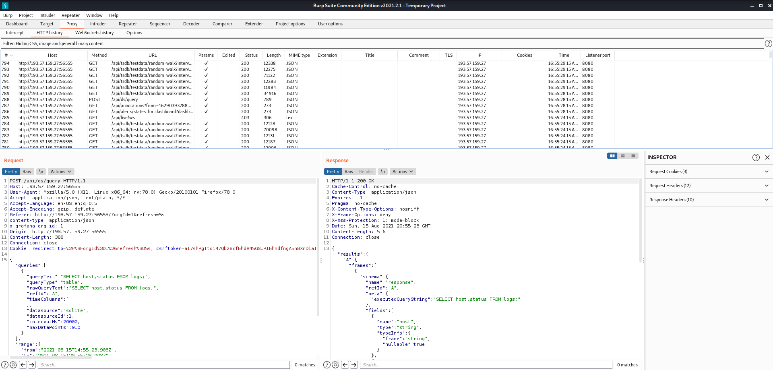The image size is (773, 370).
Task: Sort table by MIME type column
Action: [299, 55]
